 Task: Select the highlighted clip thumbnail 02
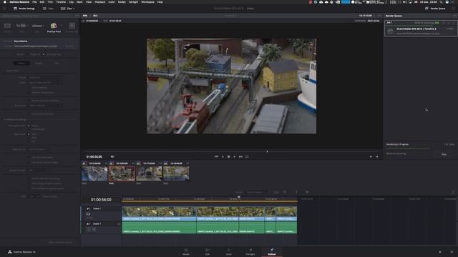122,173
